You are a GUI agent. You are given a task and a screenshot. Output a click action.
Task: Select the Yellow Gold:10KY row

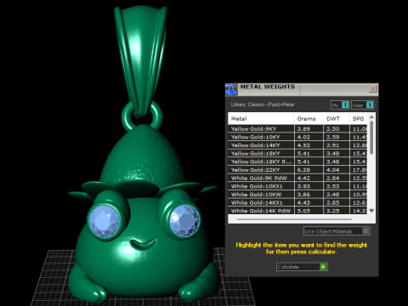click(297, 137)
